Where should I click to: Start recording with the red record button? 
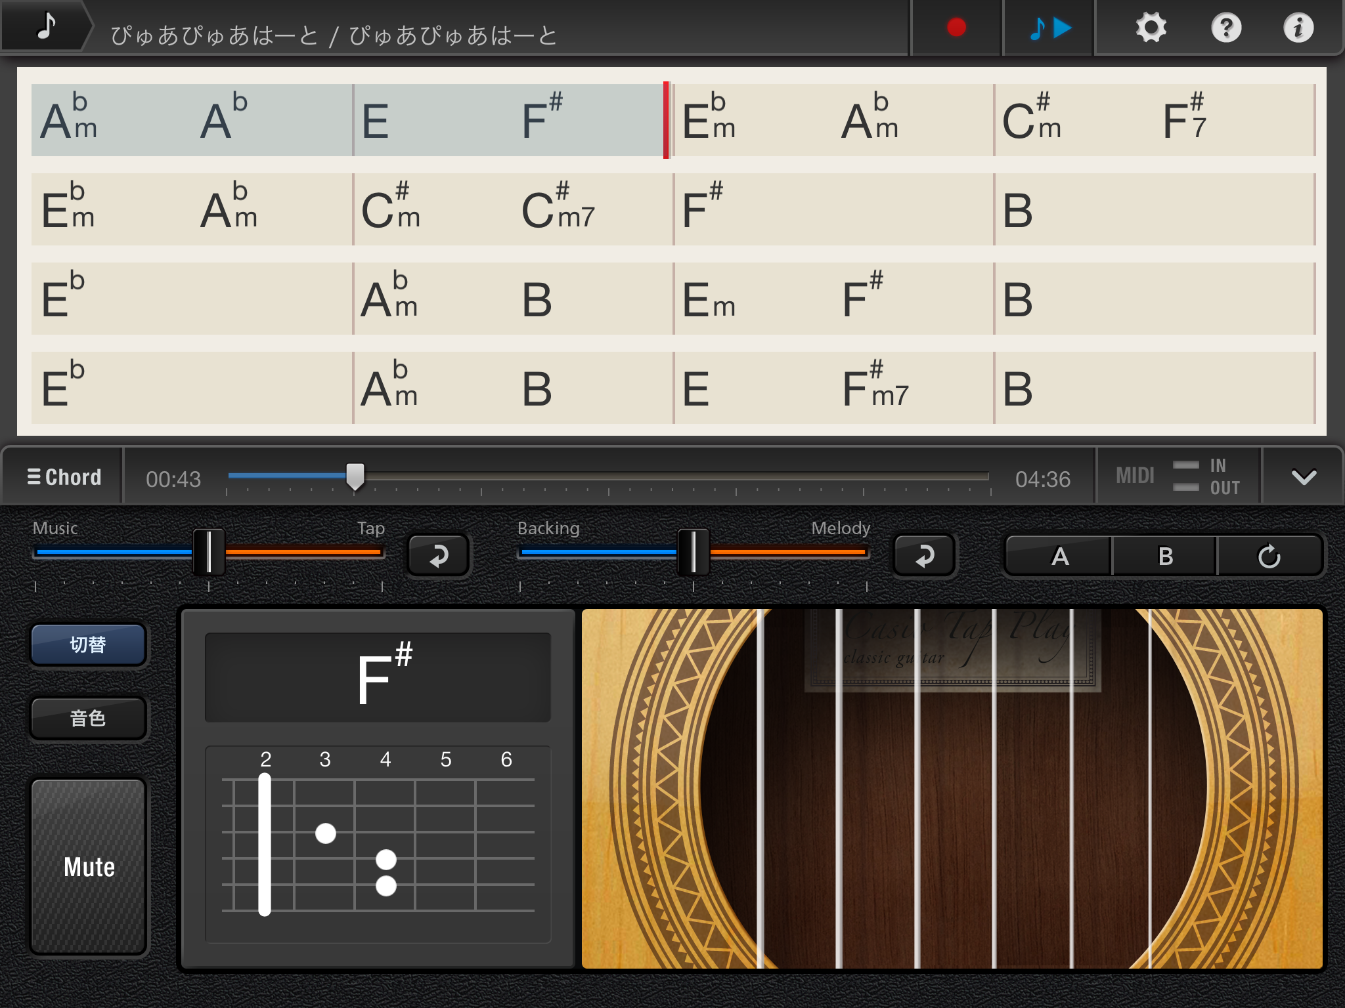point(956,28)
